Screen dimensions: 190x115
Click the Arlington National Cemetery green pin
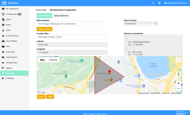[x=66, y=76]
